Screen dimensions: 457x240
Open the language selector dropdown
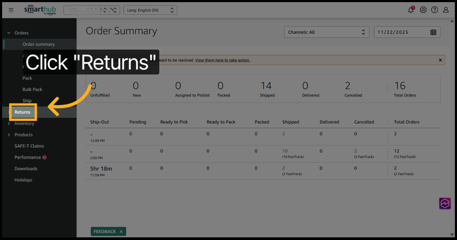pos(150,10)
